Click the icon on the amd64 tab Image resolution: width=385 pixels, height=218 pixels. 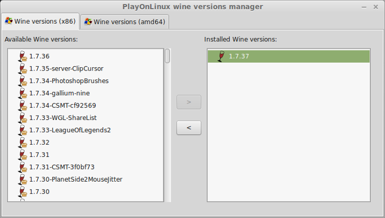(x=88, y=21)
